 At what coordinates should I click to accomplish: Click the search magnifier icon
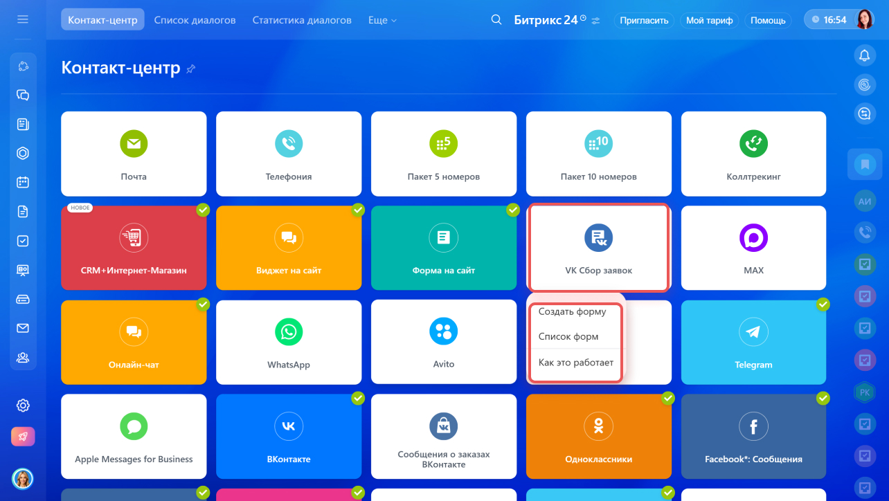click(x=496, y=20)
